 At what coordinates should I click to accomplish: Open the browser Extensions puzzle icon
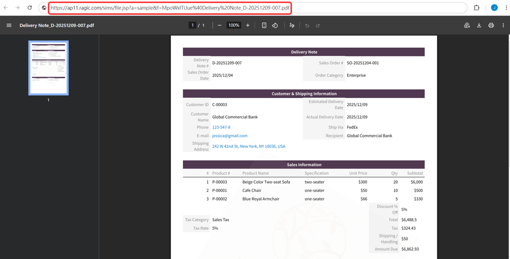(477, 8)
